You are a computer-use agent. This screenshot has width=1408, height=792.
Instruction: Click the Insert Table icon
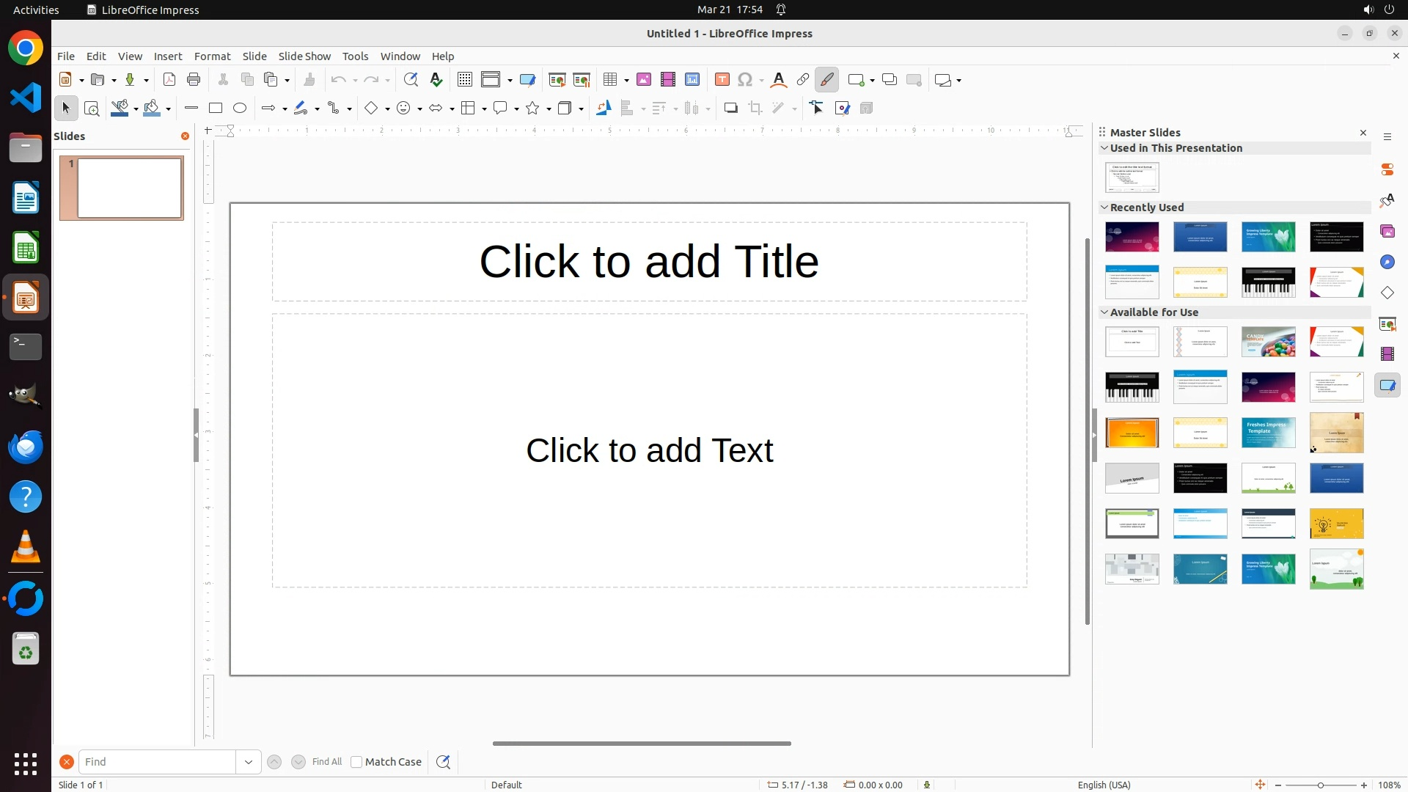point(609,80)
